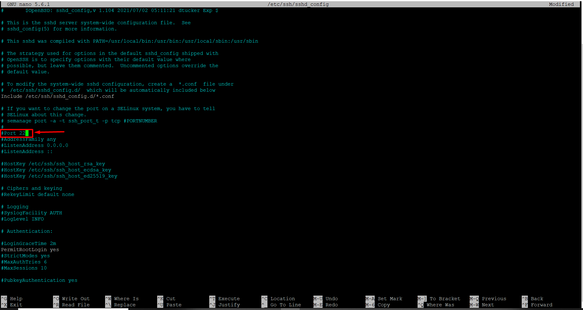Viewport: 583px width, 310px height.
Task: Click the Undo shortcut in footer
Action: (x=331, y=299)
